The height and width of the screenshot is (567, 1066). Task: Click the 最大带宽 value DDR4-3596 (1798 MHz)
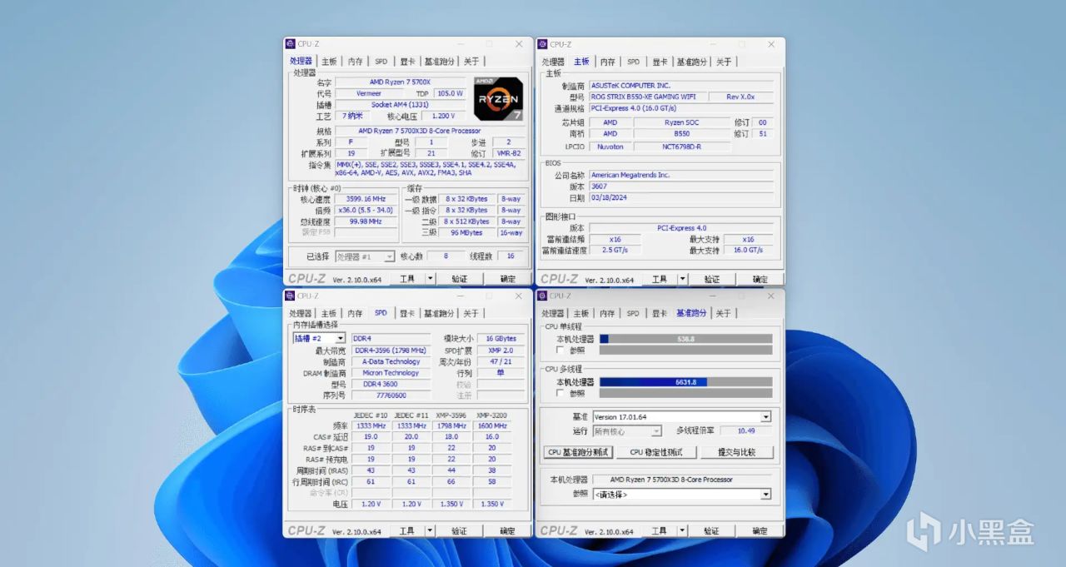pos(391,351)
